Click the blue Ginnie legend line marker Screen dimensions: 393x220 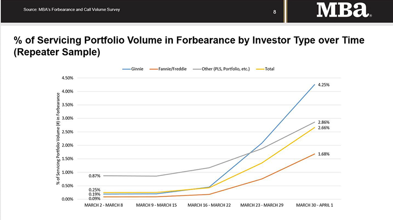pos(126,69)
